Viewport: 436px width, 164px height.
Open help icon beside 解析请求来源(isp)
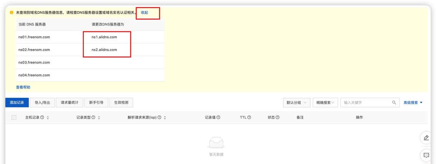[x=159, y=117]
